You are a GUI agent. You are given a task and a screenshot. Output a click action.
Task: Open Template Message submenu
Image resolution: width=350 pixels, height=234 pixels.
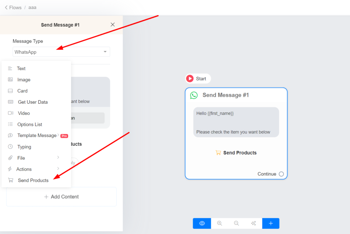coord(36,135)
